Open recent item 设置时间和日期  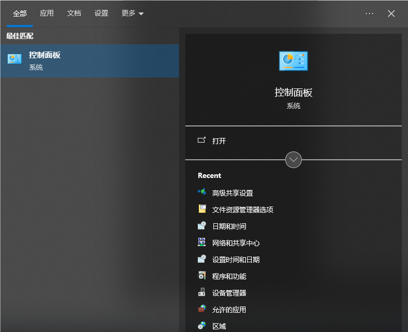(x=236, y=260)
